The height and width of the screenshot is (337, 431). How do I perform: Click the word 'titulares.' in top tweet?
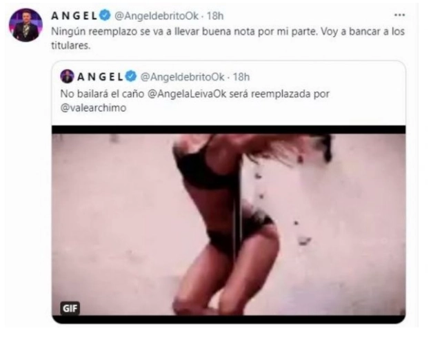click(70, 45)
